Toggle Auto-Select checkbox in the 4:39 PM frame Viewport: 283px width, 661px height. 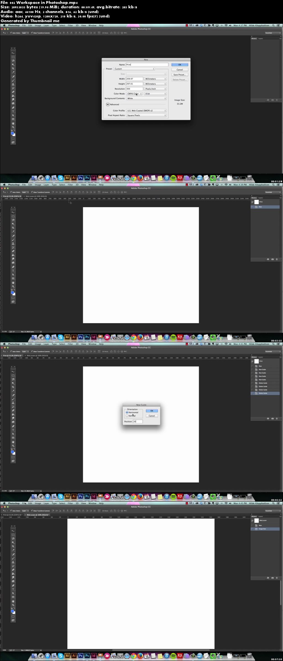click(11, 192)
